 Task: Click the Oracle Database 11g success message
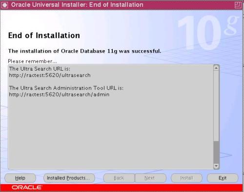(84, 51)
